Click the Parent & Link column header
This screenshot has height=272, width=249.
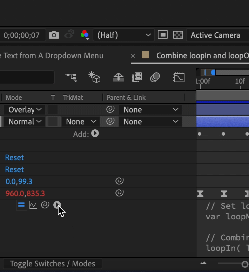coord(126,97)
